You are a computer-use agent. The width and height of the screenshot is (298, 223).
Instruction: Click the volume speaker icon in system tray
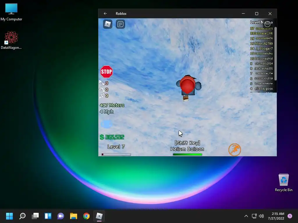coord(261,216)
